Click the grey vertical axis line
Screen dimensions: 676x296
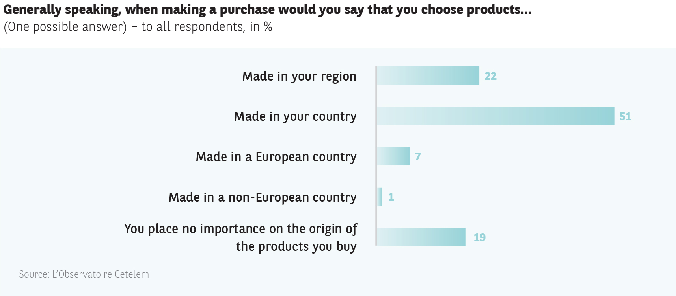pos(376,177)
